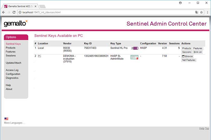Click Features button for Local key
This screenshot has width=211, height=140.
[198, 48]
